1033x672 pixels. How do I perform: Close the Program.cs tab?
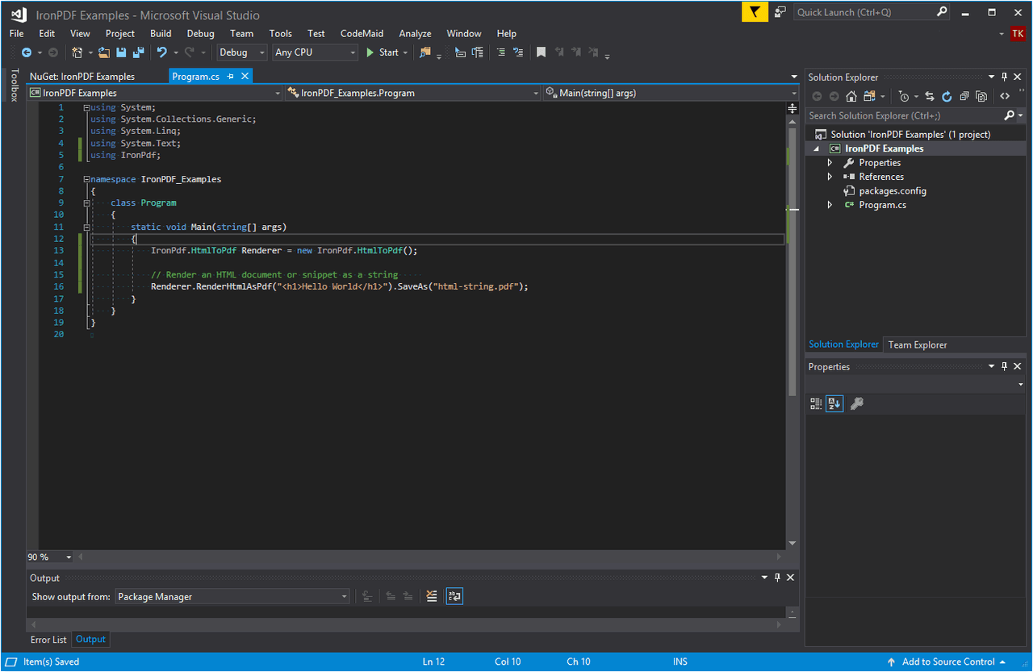pyautogui.click(x=245, y=76)
